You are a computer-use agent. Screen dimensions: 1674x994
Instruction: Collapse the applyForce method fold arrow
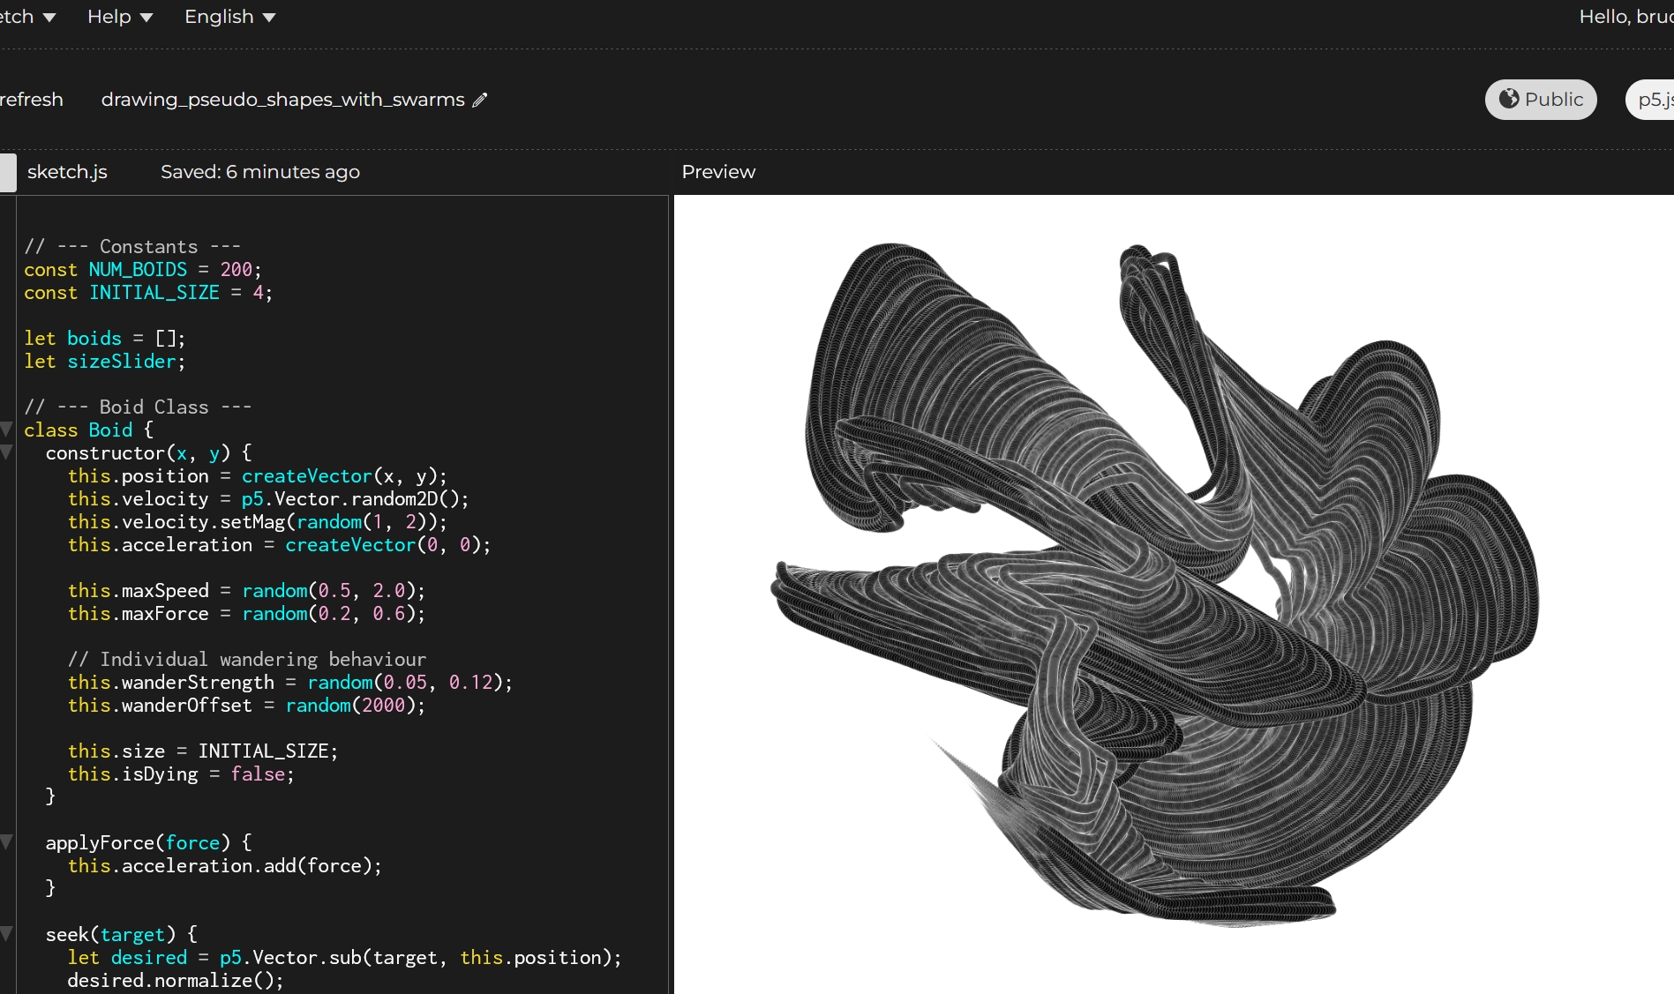click(6, 842)
